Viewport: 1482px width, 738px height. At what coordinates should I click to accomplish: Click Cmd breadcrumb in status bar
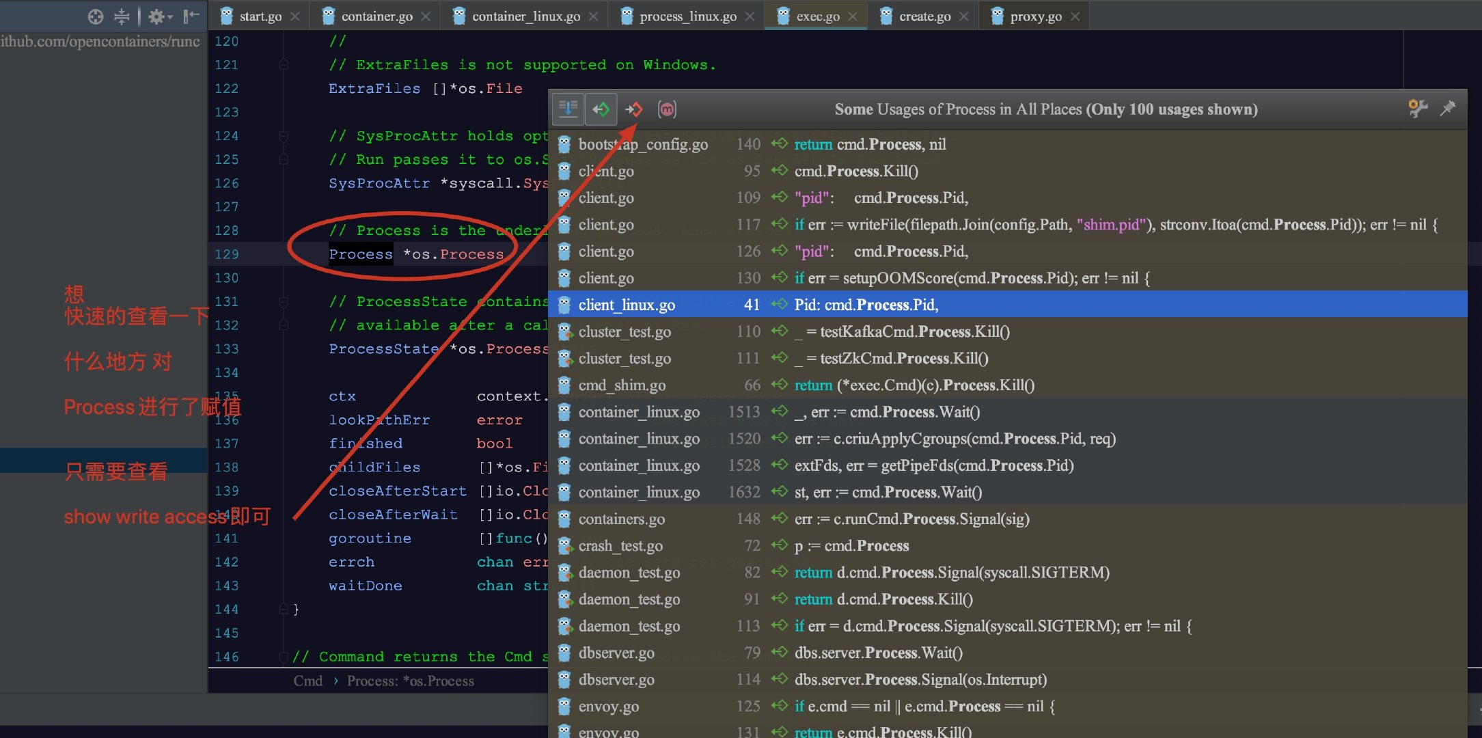(x=307, y=681)
